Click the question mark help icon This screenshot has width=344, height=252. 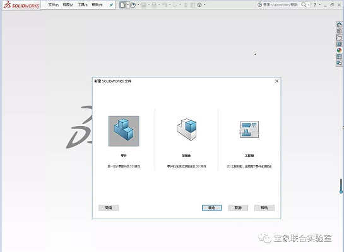coord(315,4)
